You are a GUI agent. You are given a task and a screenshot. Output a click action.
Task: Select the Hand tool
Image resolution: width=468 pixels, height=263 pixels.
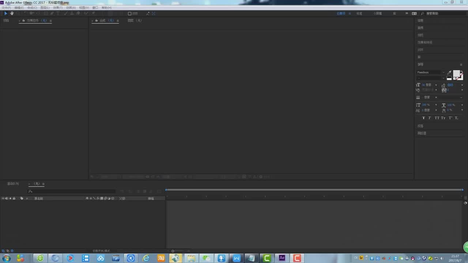click(x=12, y=14)
